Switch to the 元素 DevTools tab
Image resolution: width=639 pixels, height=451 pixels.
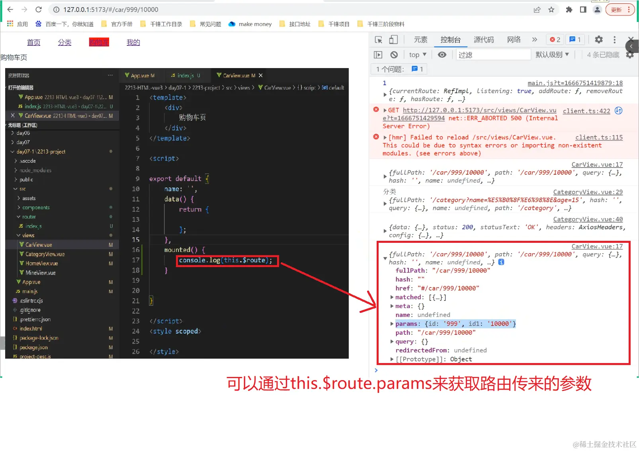click(x=420, y=39)
